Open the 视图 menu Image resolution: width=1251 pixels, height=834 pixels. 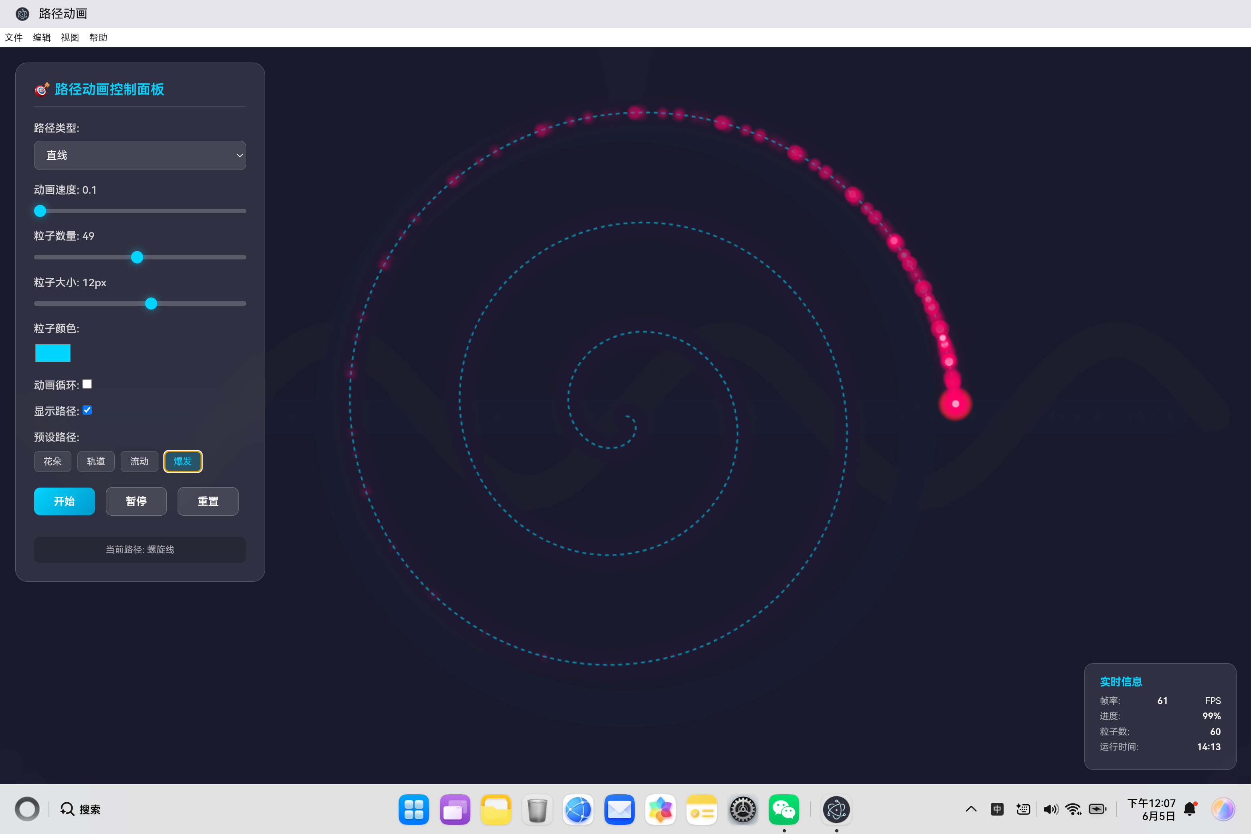70,37
